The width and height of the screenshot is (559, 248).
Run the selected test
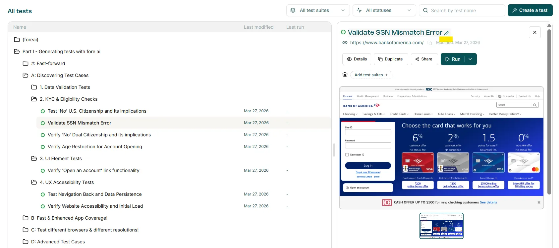point(453,59)
